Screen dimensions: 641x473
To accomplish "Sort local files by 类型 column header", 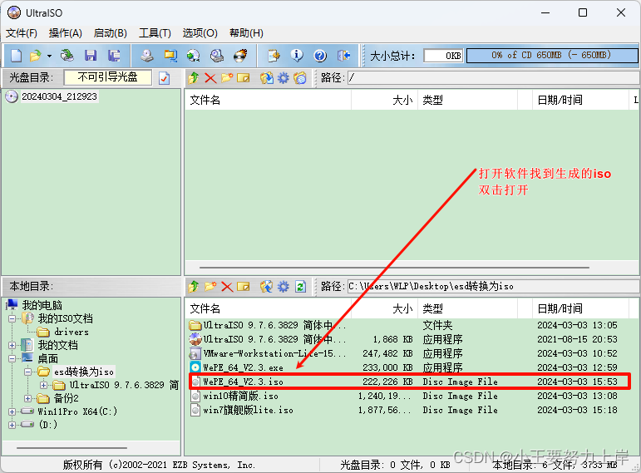I will 467,308.
